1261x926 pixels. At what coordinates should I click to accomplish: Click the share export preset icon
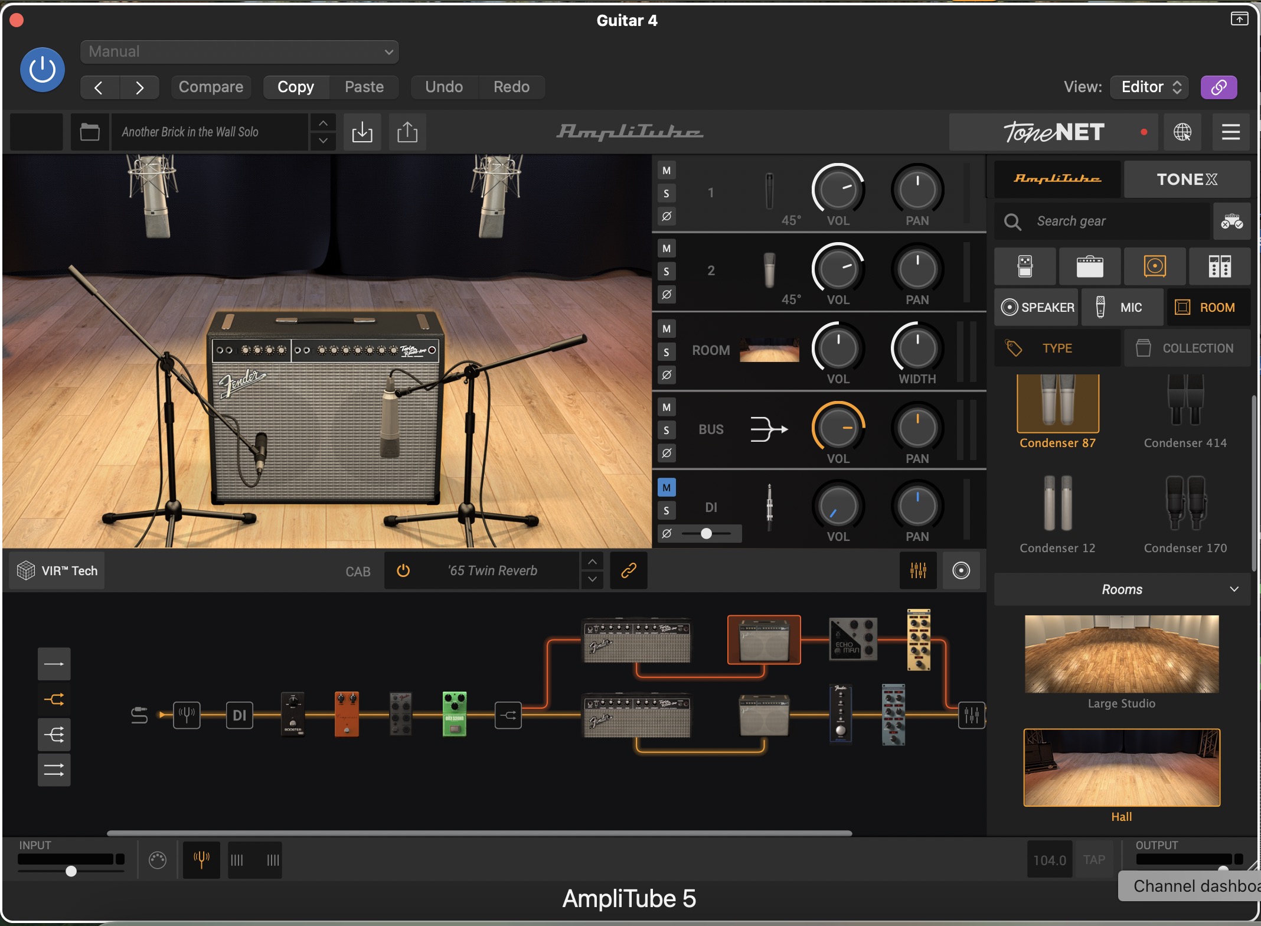[407, 132]
